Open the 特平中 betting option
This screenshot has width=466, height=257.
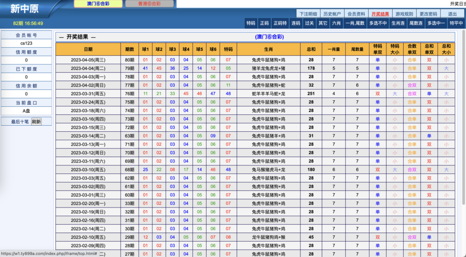click(x=456, y=23)
